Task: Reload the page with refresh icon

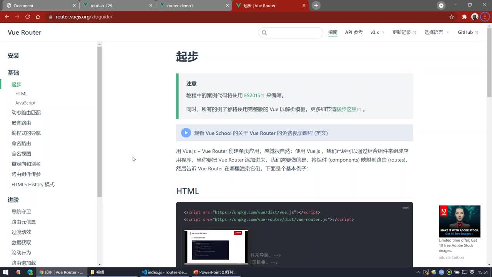Action: pyautogui.click(x=27, y=17)
